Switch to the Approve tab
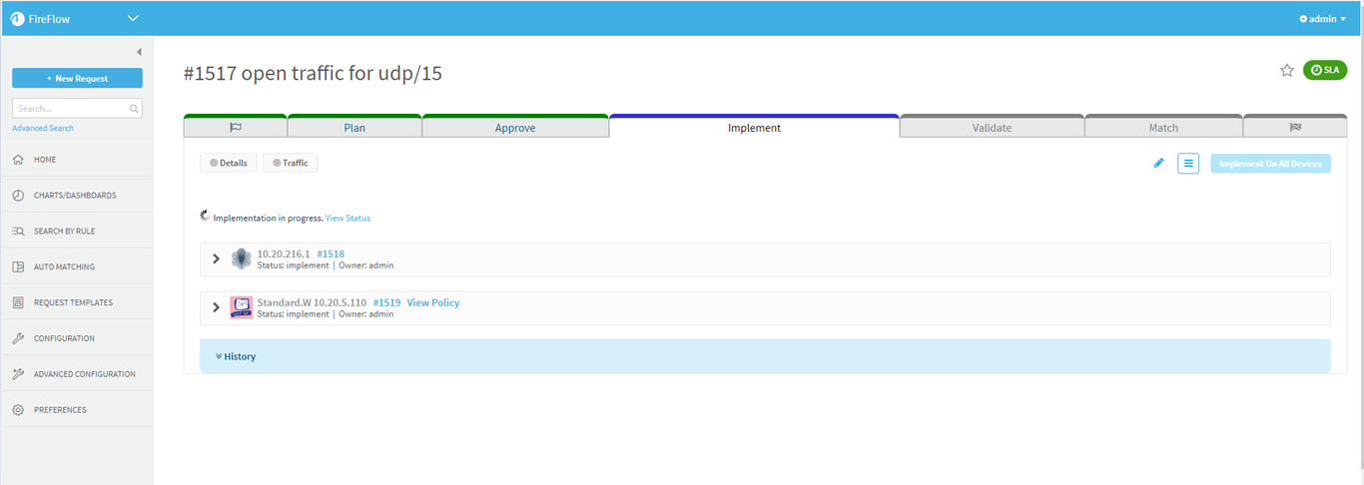Viewport: 1364px width, 485px height. coord(515,128)
